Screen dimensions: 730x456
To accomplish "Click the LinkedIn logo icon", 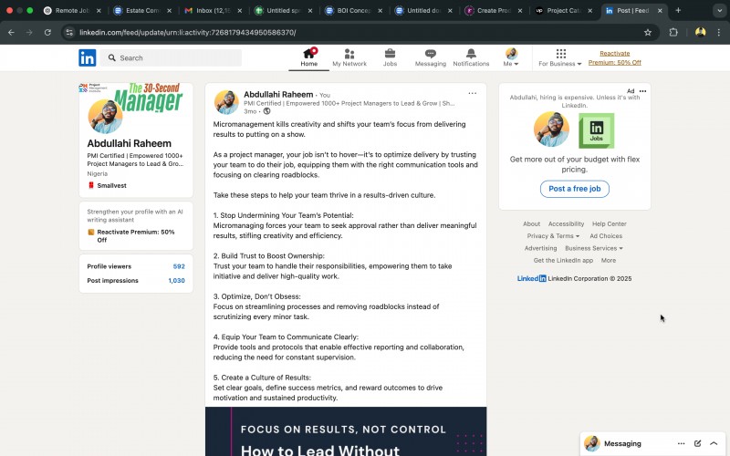I will tap(87, 57).
